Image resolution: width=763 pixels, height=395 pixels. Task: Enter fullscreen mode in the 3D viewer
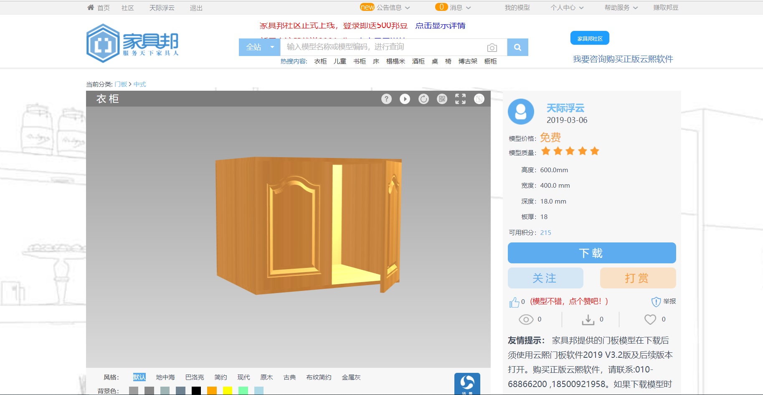[x=460, y=99]
